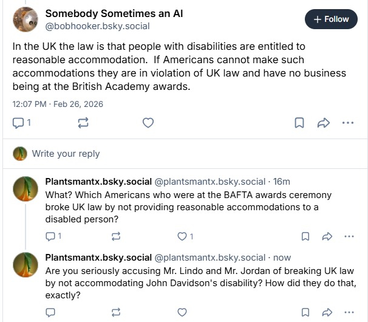Bookmark the main post

pyautogui.click(x=299, y=123)
